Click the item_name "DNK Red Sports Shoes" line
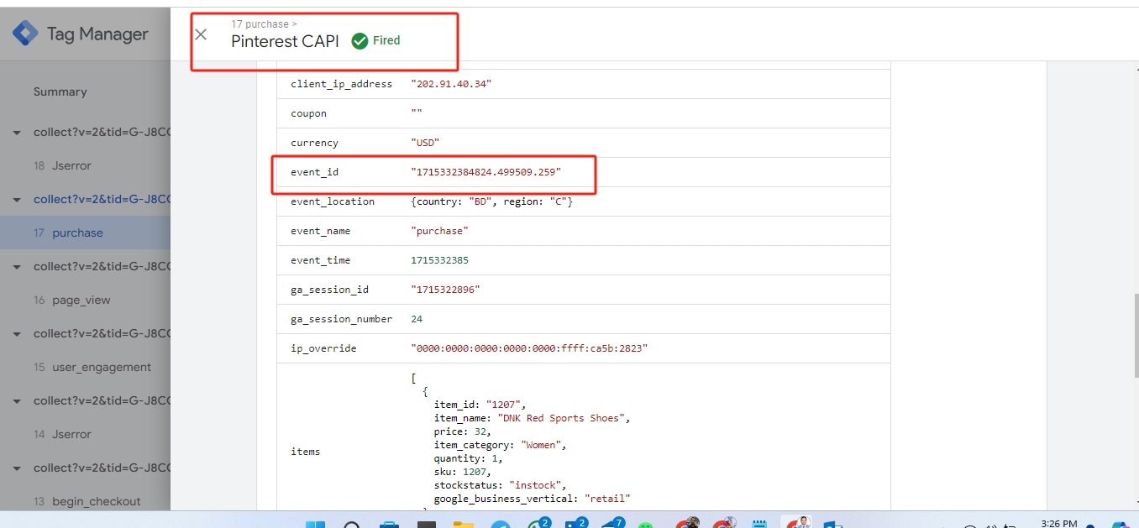Screen dimensions: 1139x528 click(533, 418)
